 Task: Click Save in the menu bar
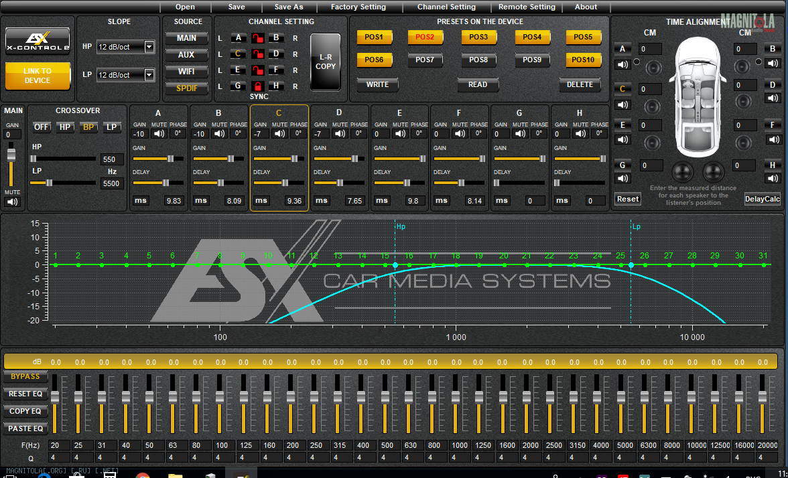pos(237,7)
